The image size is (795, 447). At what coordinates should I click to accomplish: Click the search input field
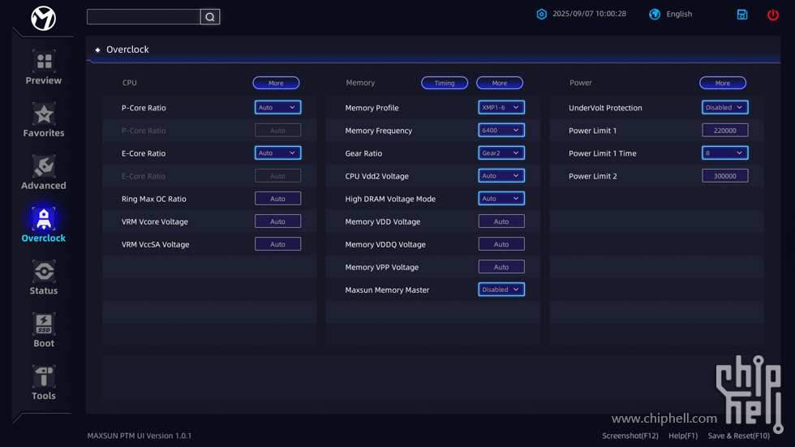coord(144,17)
